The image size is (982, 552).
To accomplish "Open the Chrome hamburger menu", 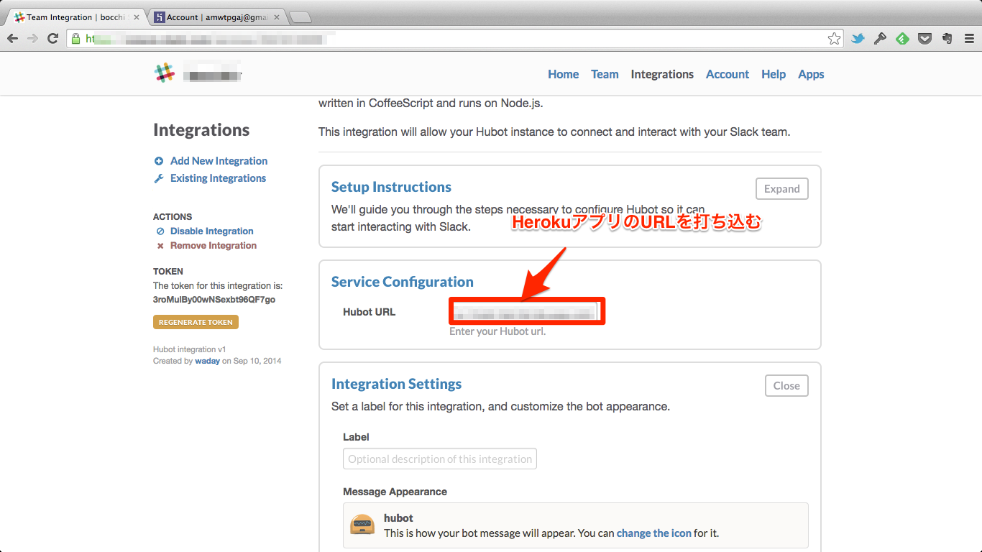I will pos(969,39).
